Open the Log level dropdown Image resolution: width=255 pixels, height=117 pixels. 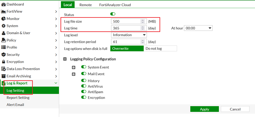click(x=129, y=35)
